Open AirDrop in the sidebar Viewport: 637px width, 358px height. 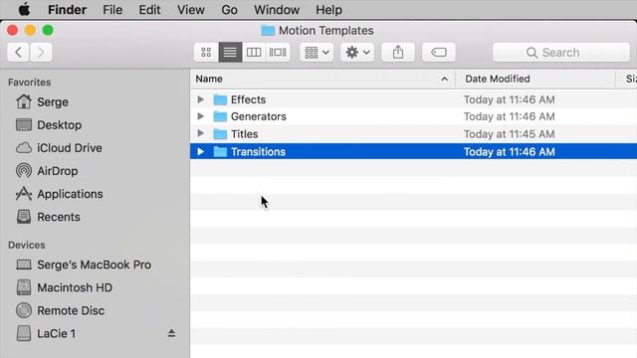point(47,171)
